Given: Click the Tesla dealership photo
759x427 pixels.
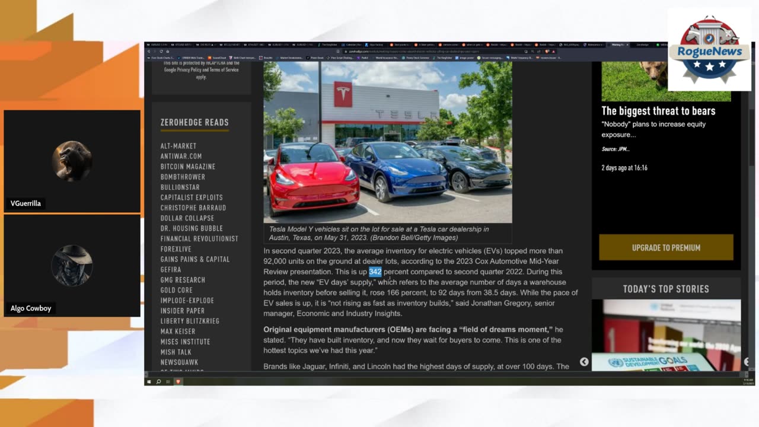Looking at the screenshot, I should pos(388,142).
